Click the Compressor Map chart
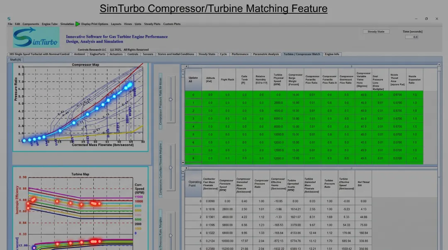 (x=80, y=107)
